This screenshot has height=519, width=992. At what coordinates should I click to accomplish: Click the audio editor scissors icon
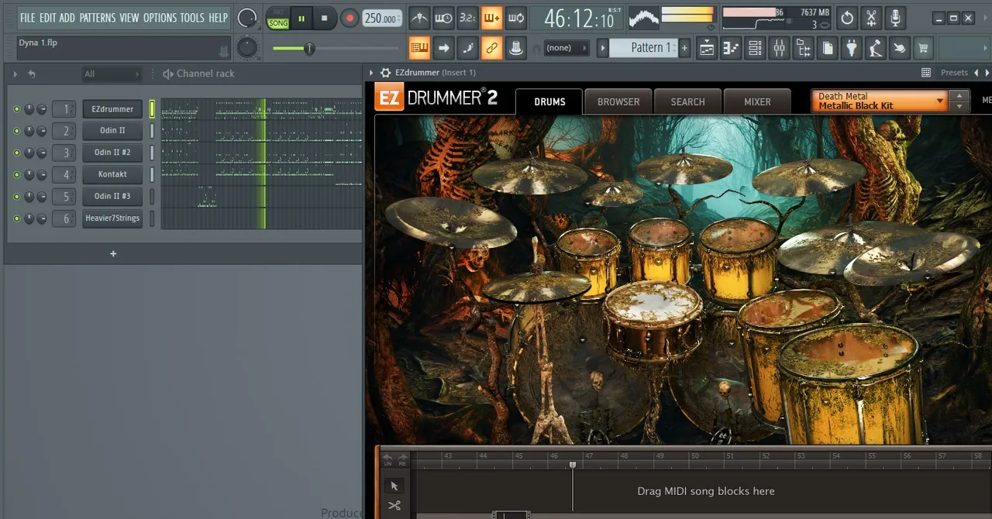pyautogui.click(x=871, y=17)
